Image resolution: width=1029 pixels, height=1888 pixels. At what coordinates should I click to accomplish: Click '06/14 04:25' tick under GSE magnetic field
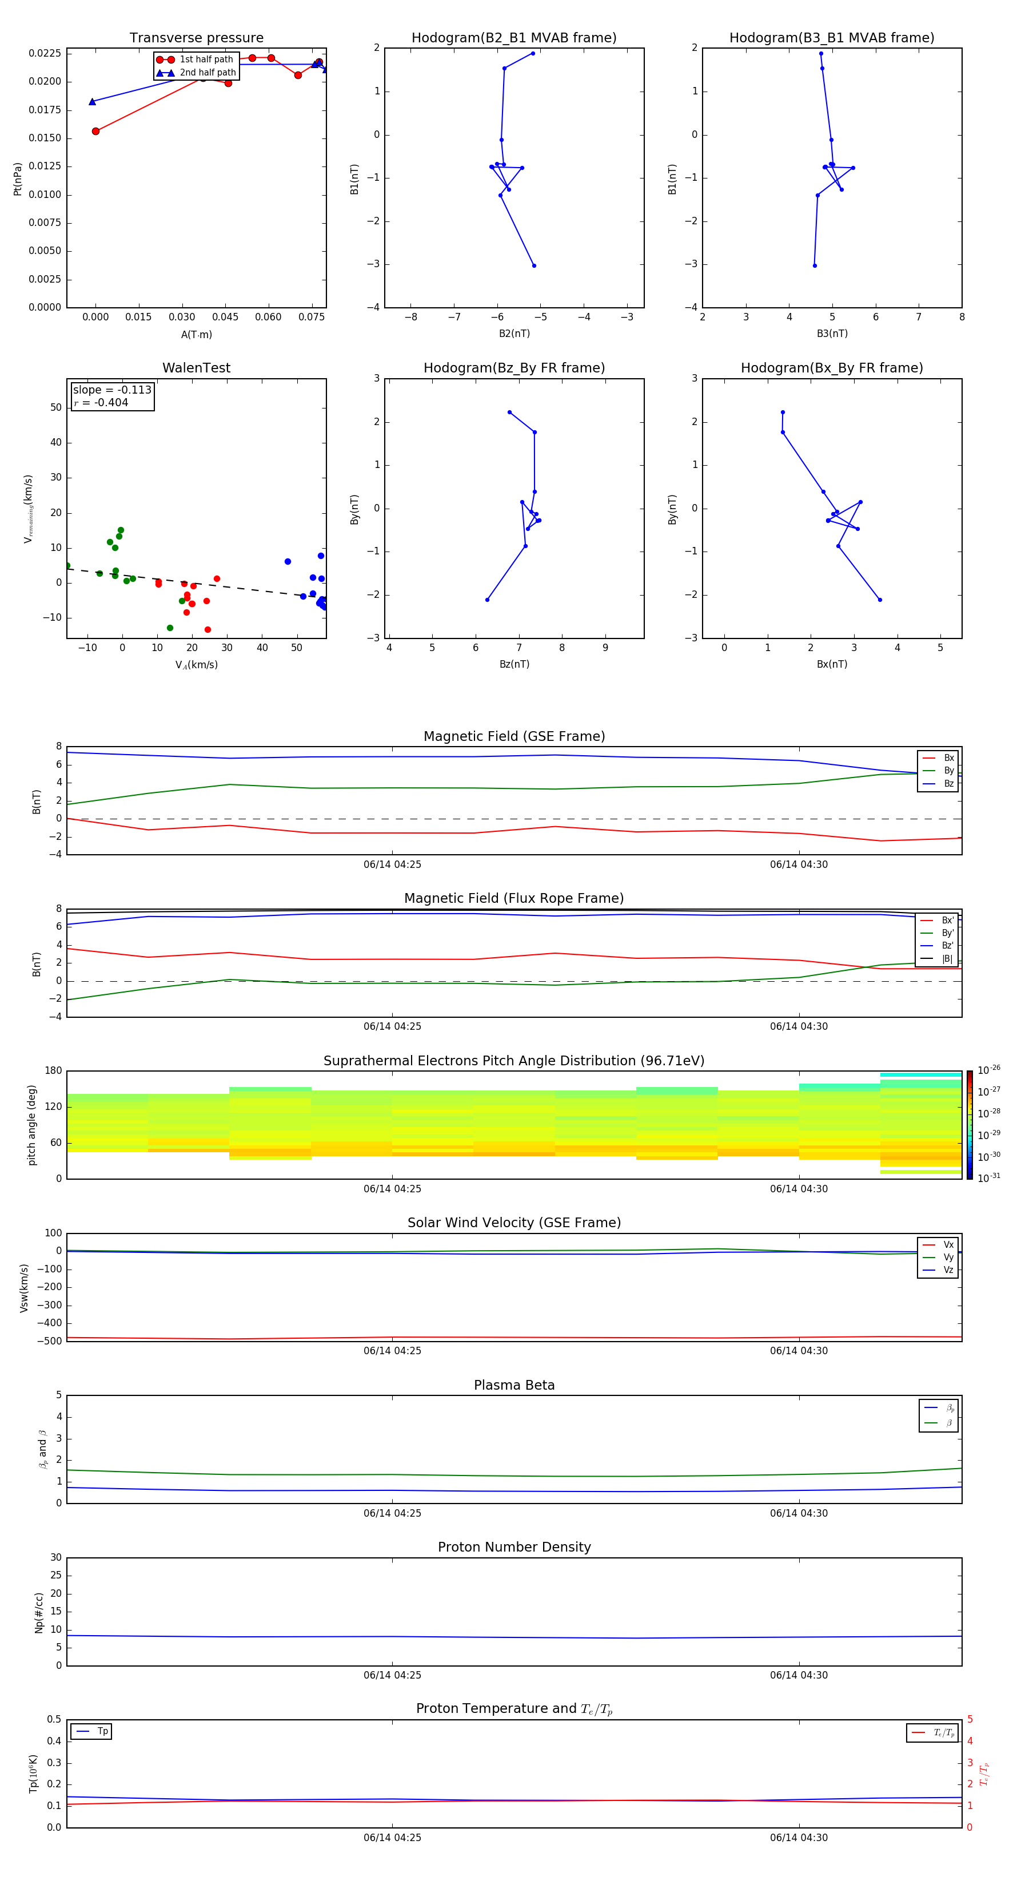pos(393,865)
